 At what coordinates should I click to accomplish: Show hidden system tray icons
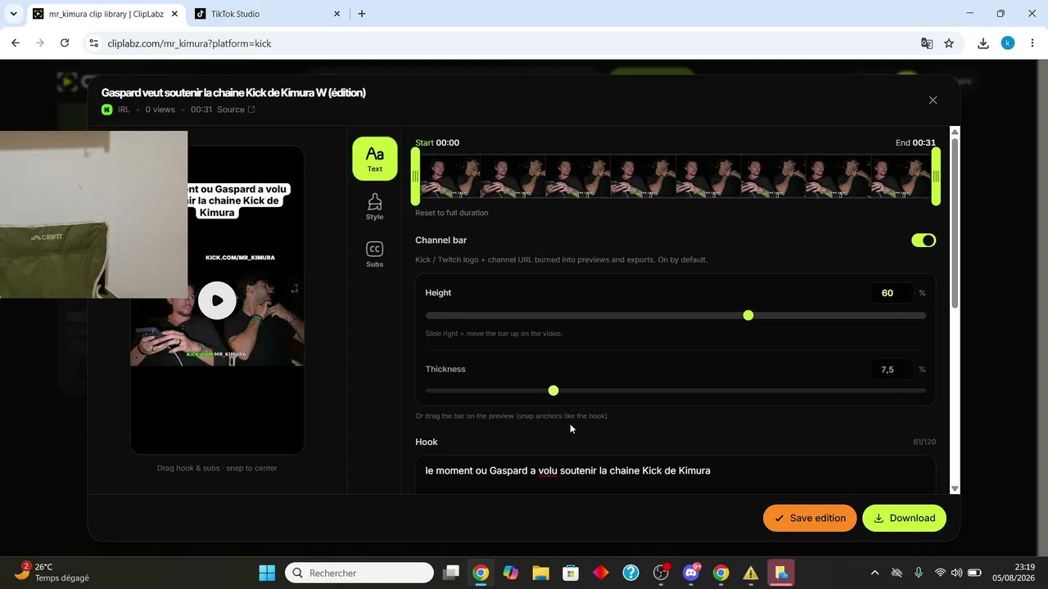pyautogui.click(x=874, y=573)
